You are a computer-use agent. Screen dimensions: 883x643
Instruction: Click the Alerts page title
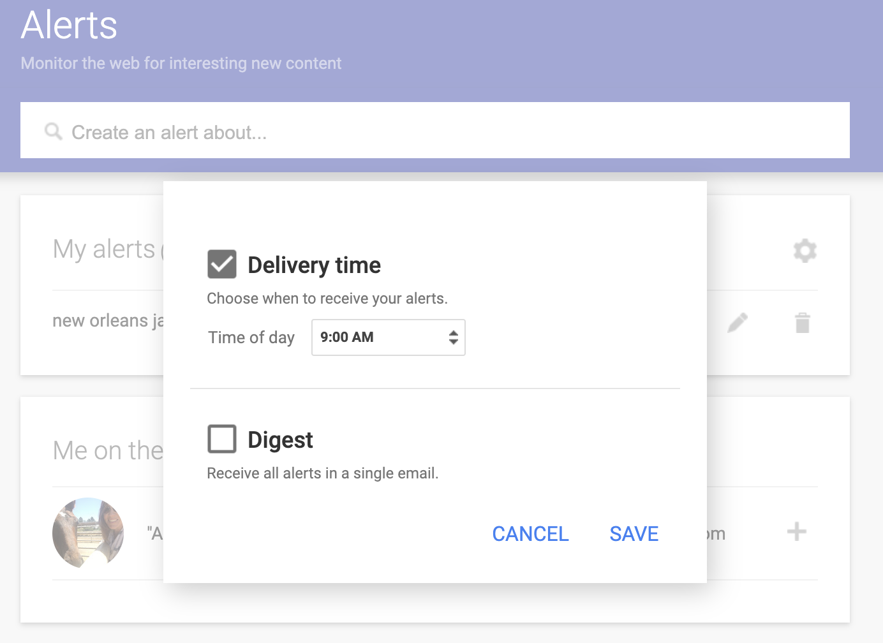pos(68,26)
